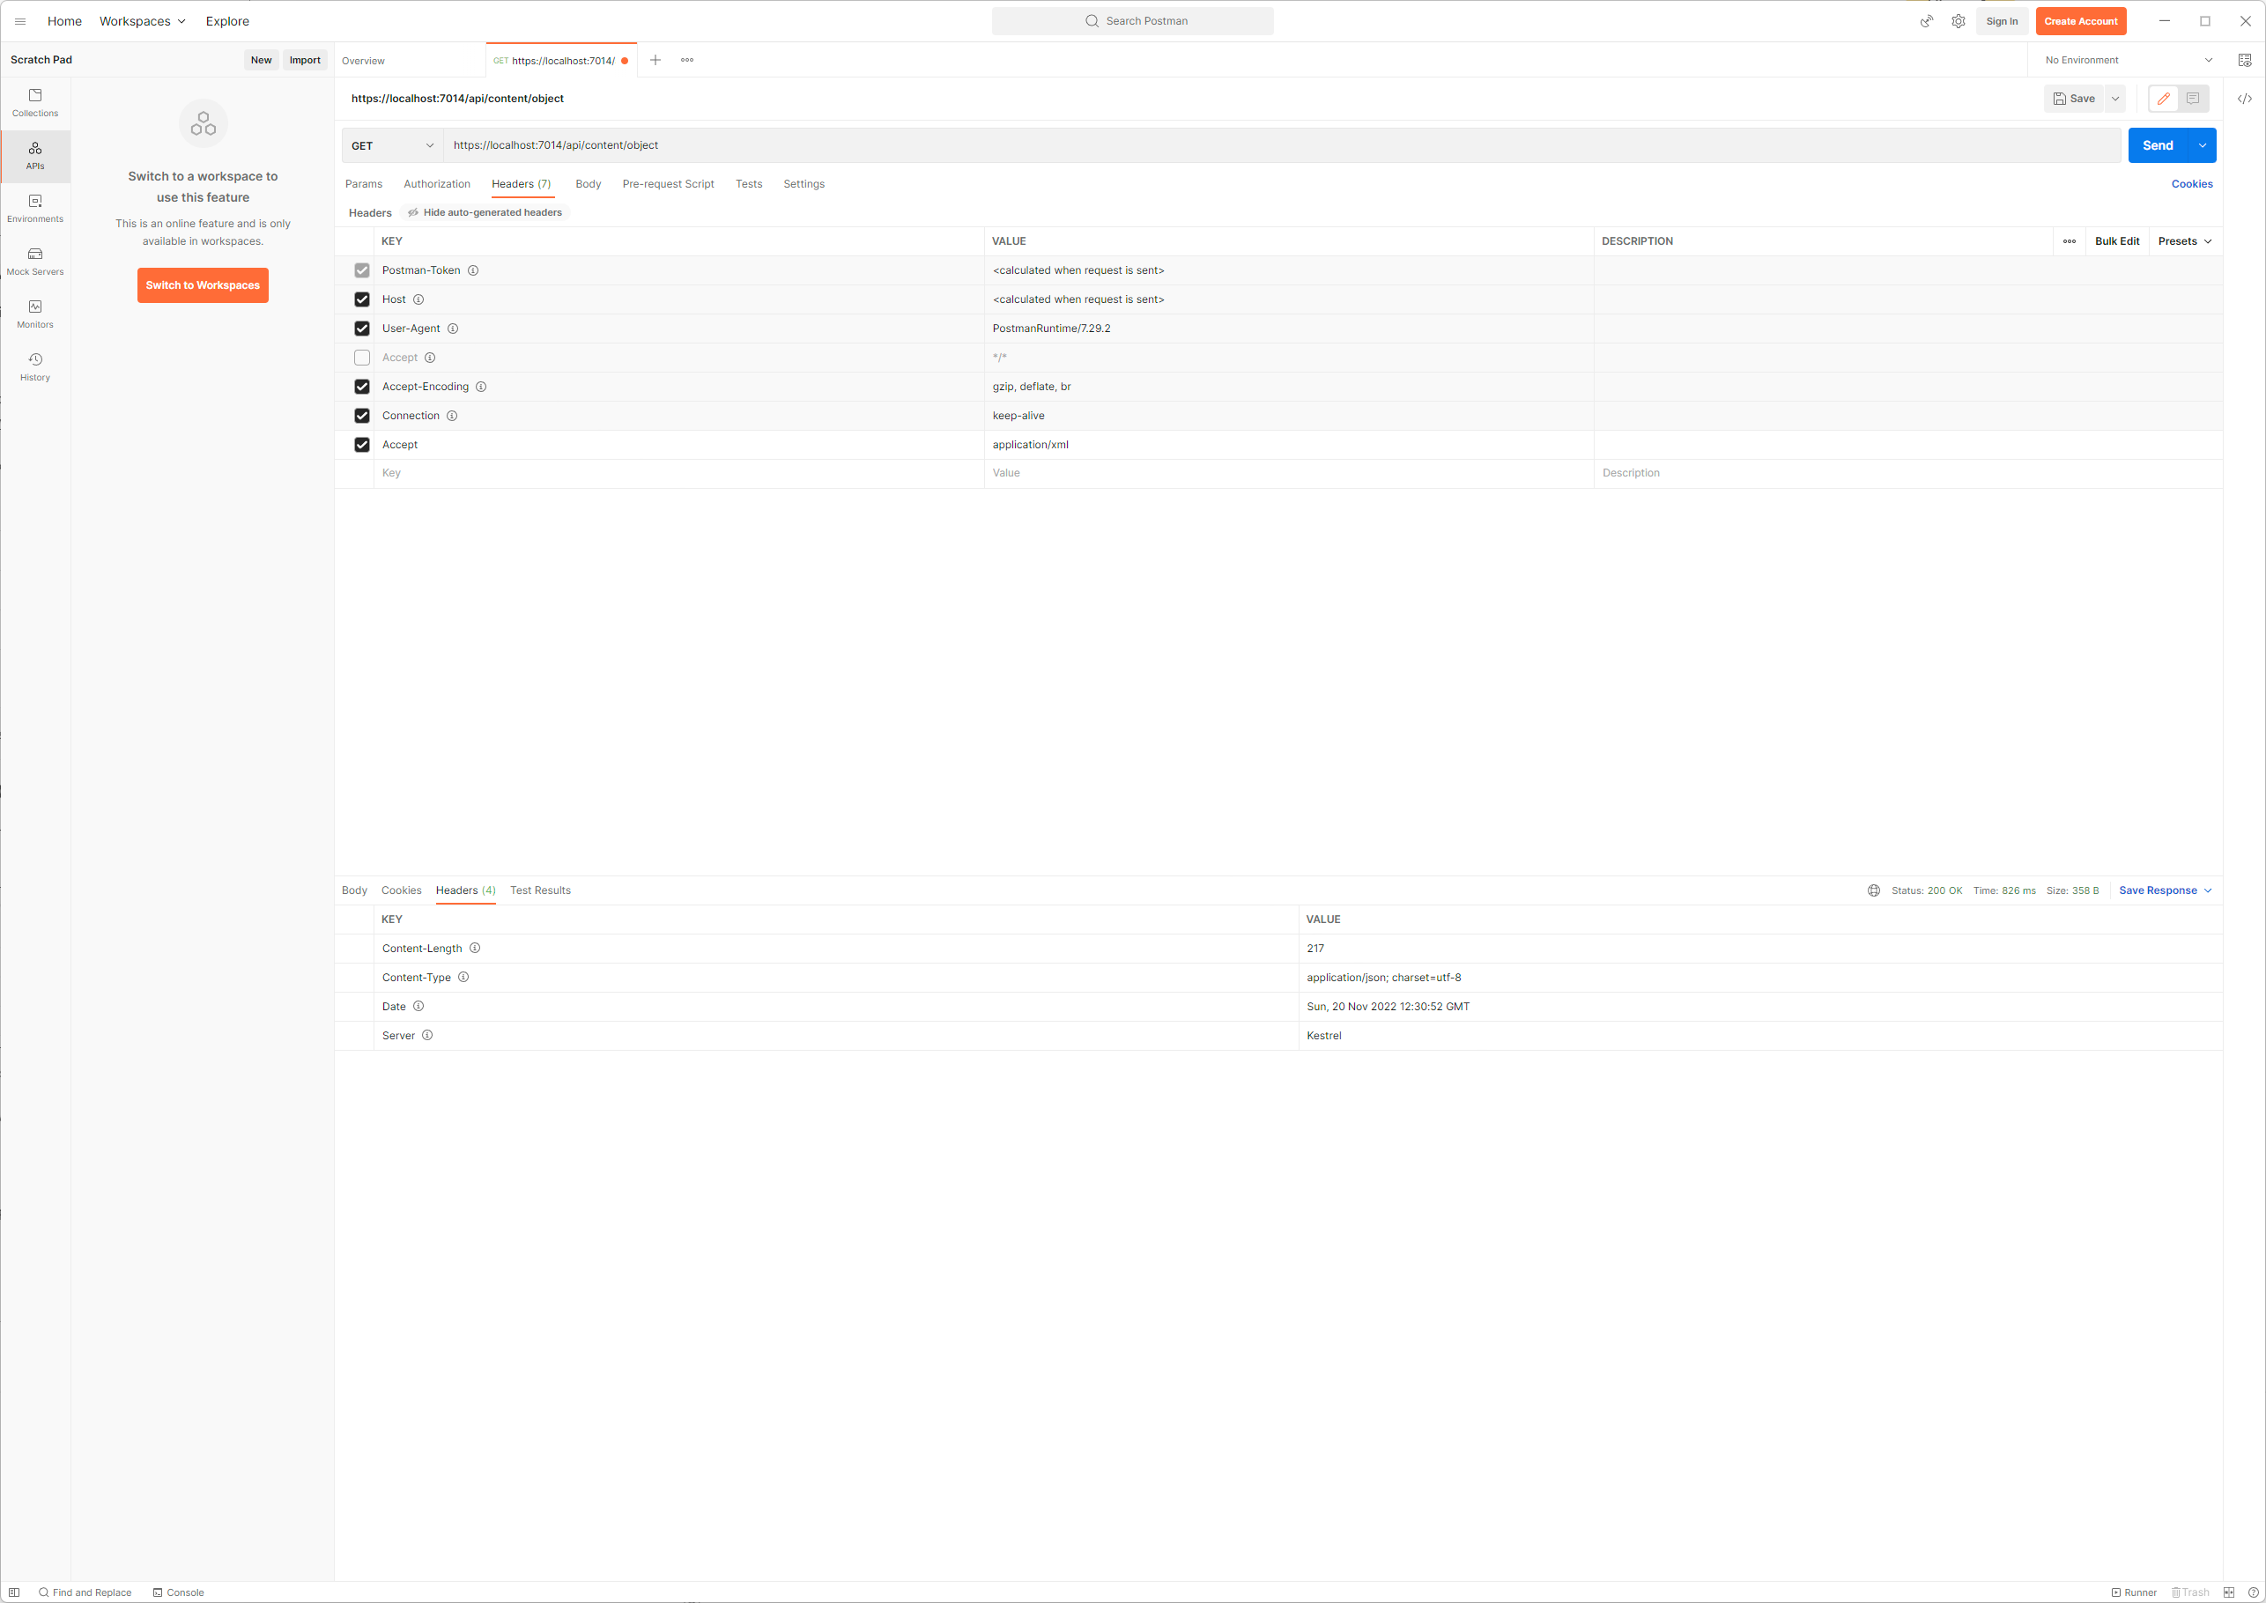Click the settings gear icon

point(1958,21)
